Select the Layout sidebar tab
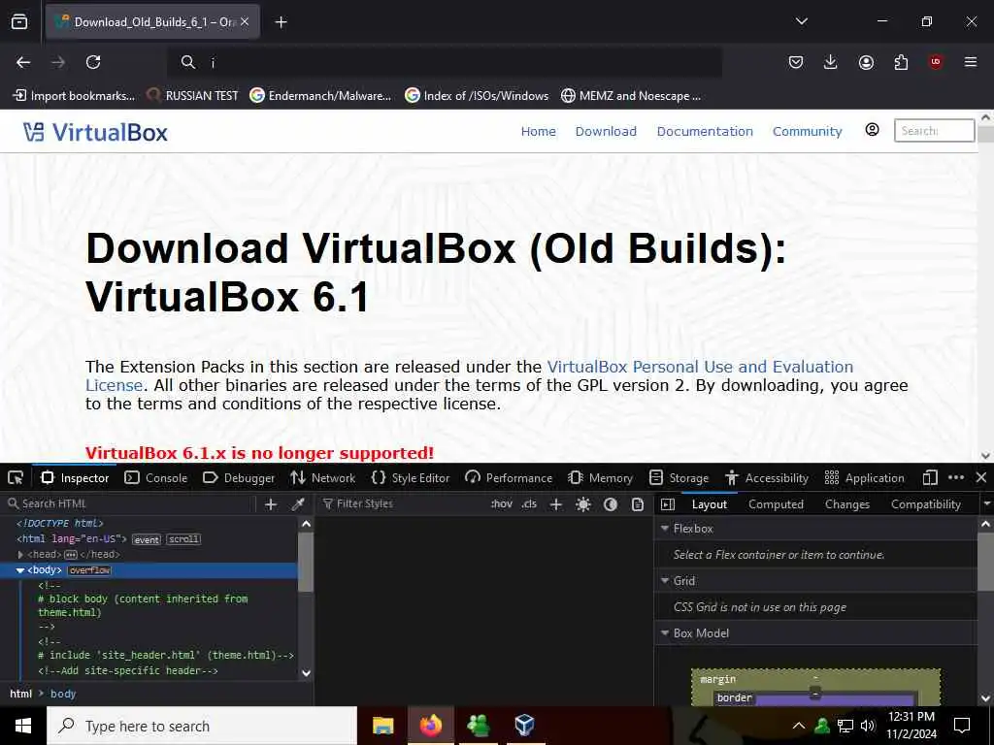 tap(710, 504)
